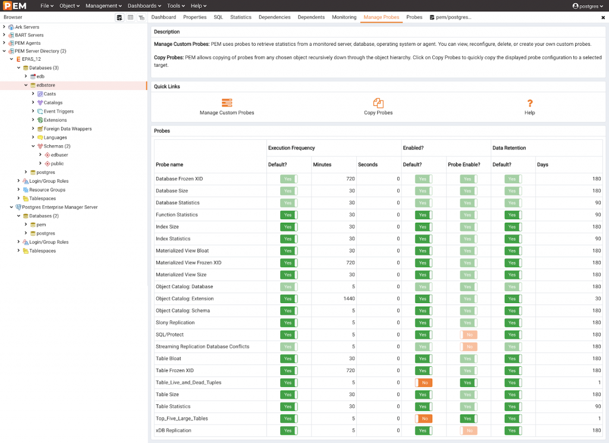Click the Copy Probes icon

coord(378,103)
